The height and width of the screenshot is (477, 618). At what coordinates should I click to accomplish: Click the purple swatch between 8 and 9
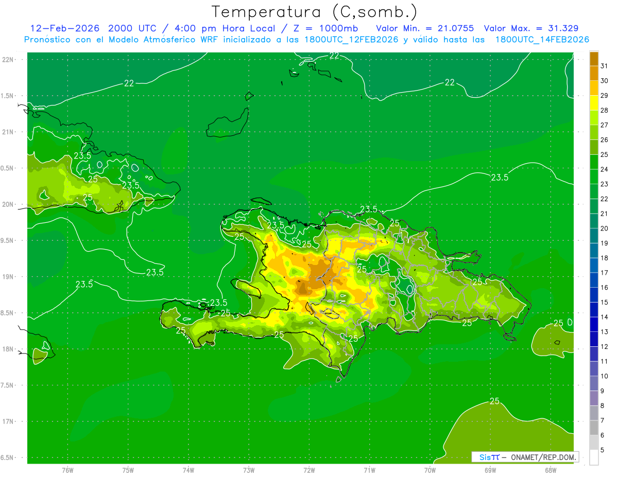click(x=594, y=398)
